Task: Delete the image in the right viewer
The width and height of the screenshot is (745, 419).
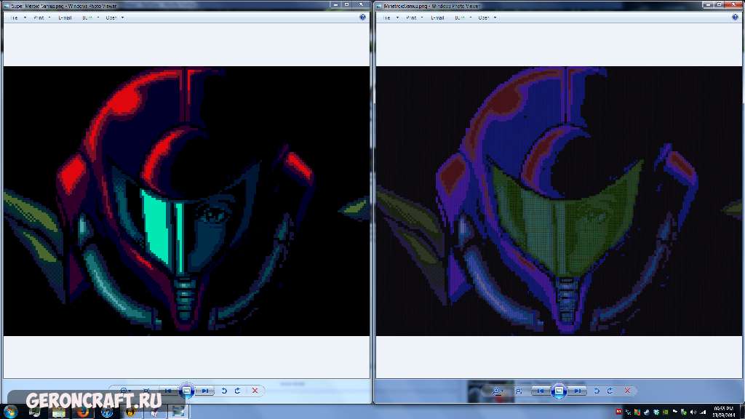Action: [x=627, y=391]
